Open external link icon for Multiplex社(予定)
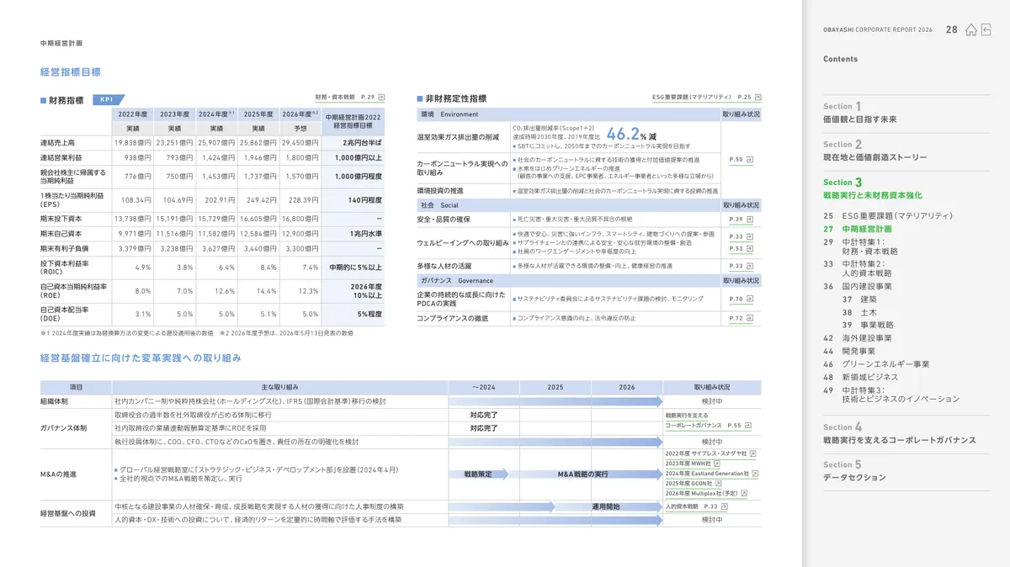 [745, 494]
